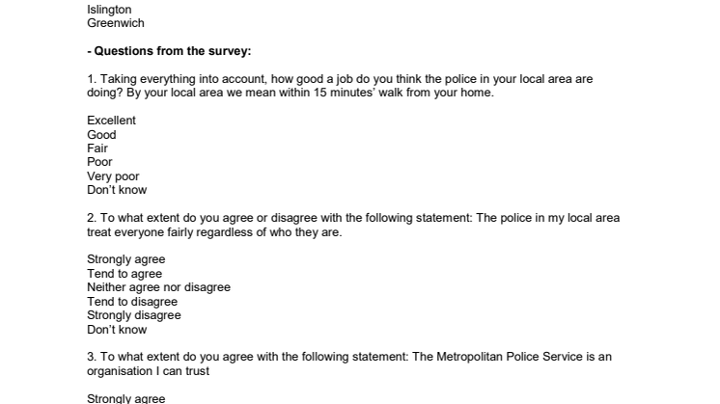This screenshot has width=720, height=404.
Task: Click Strongly agree under question 3
Action: tap(125, 398)
